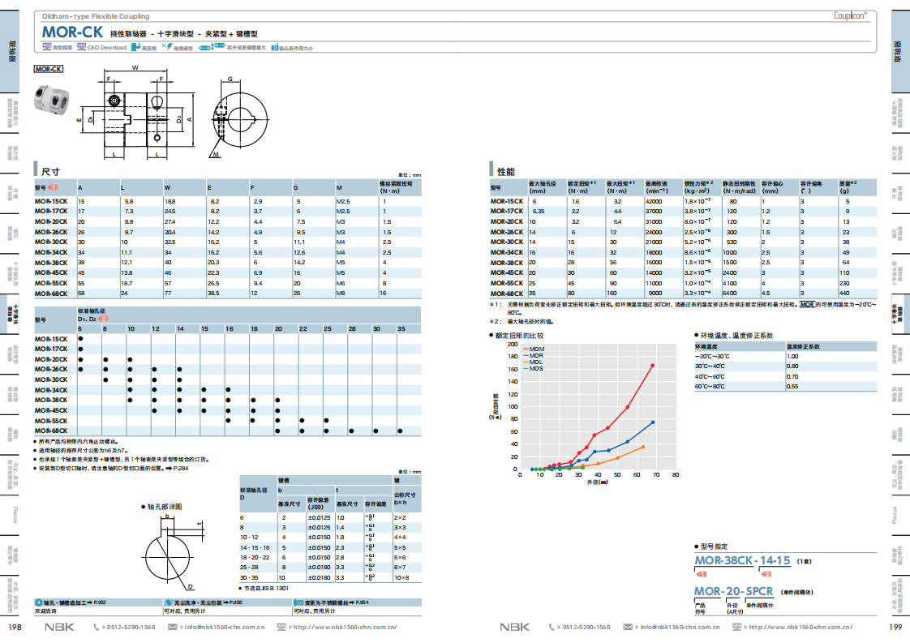The height and width of the screenshot is (643, 910).
Task: Open the 选型指南 link text
Action: click(x=62, y=48)
